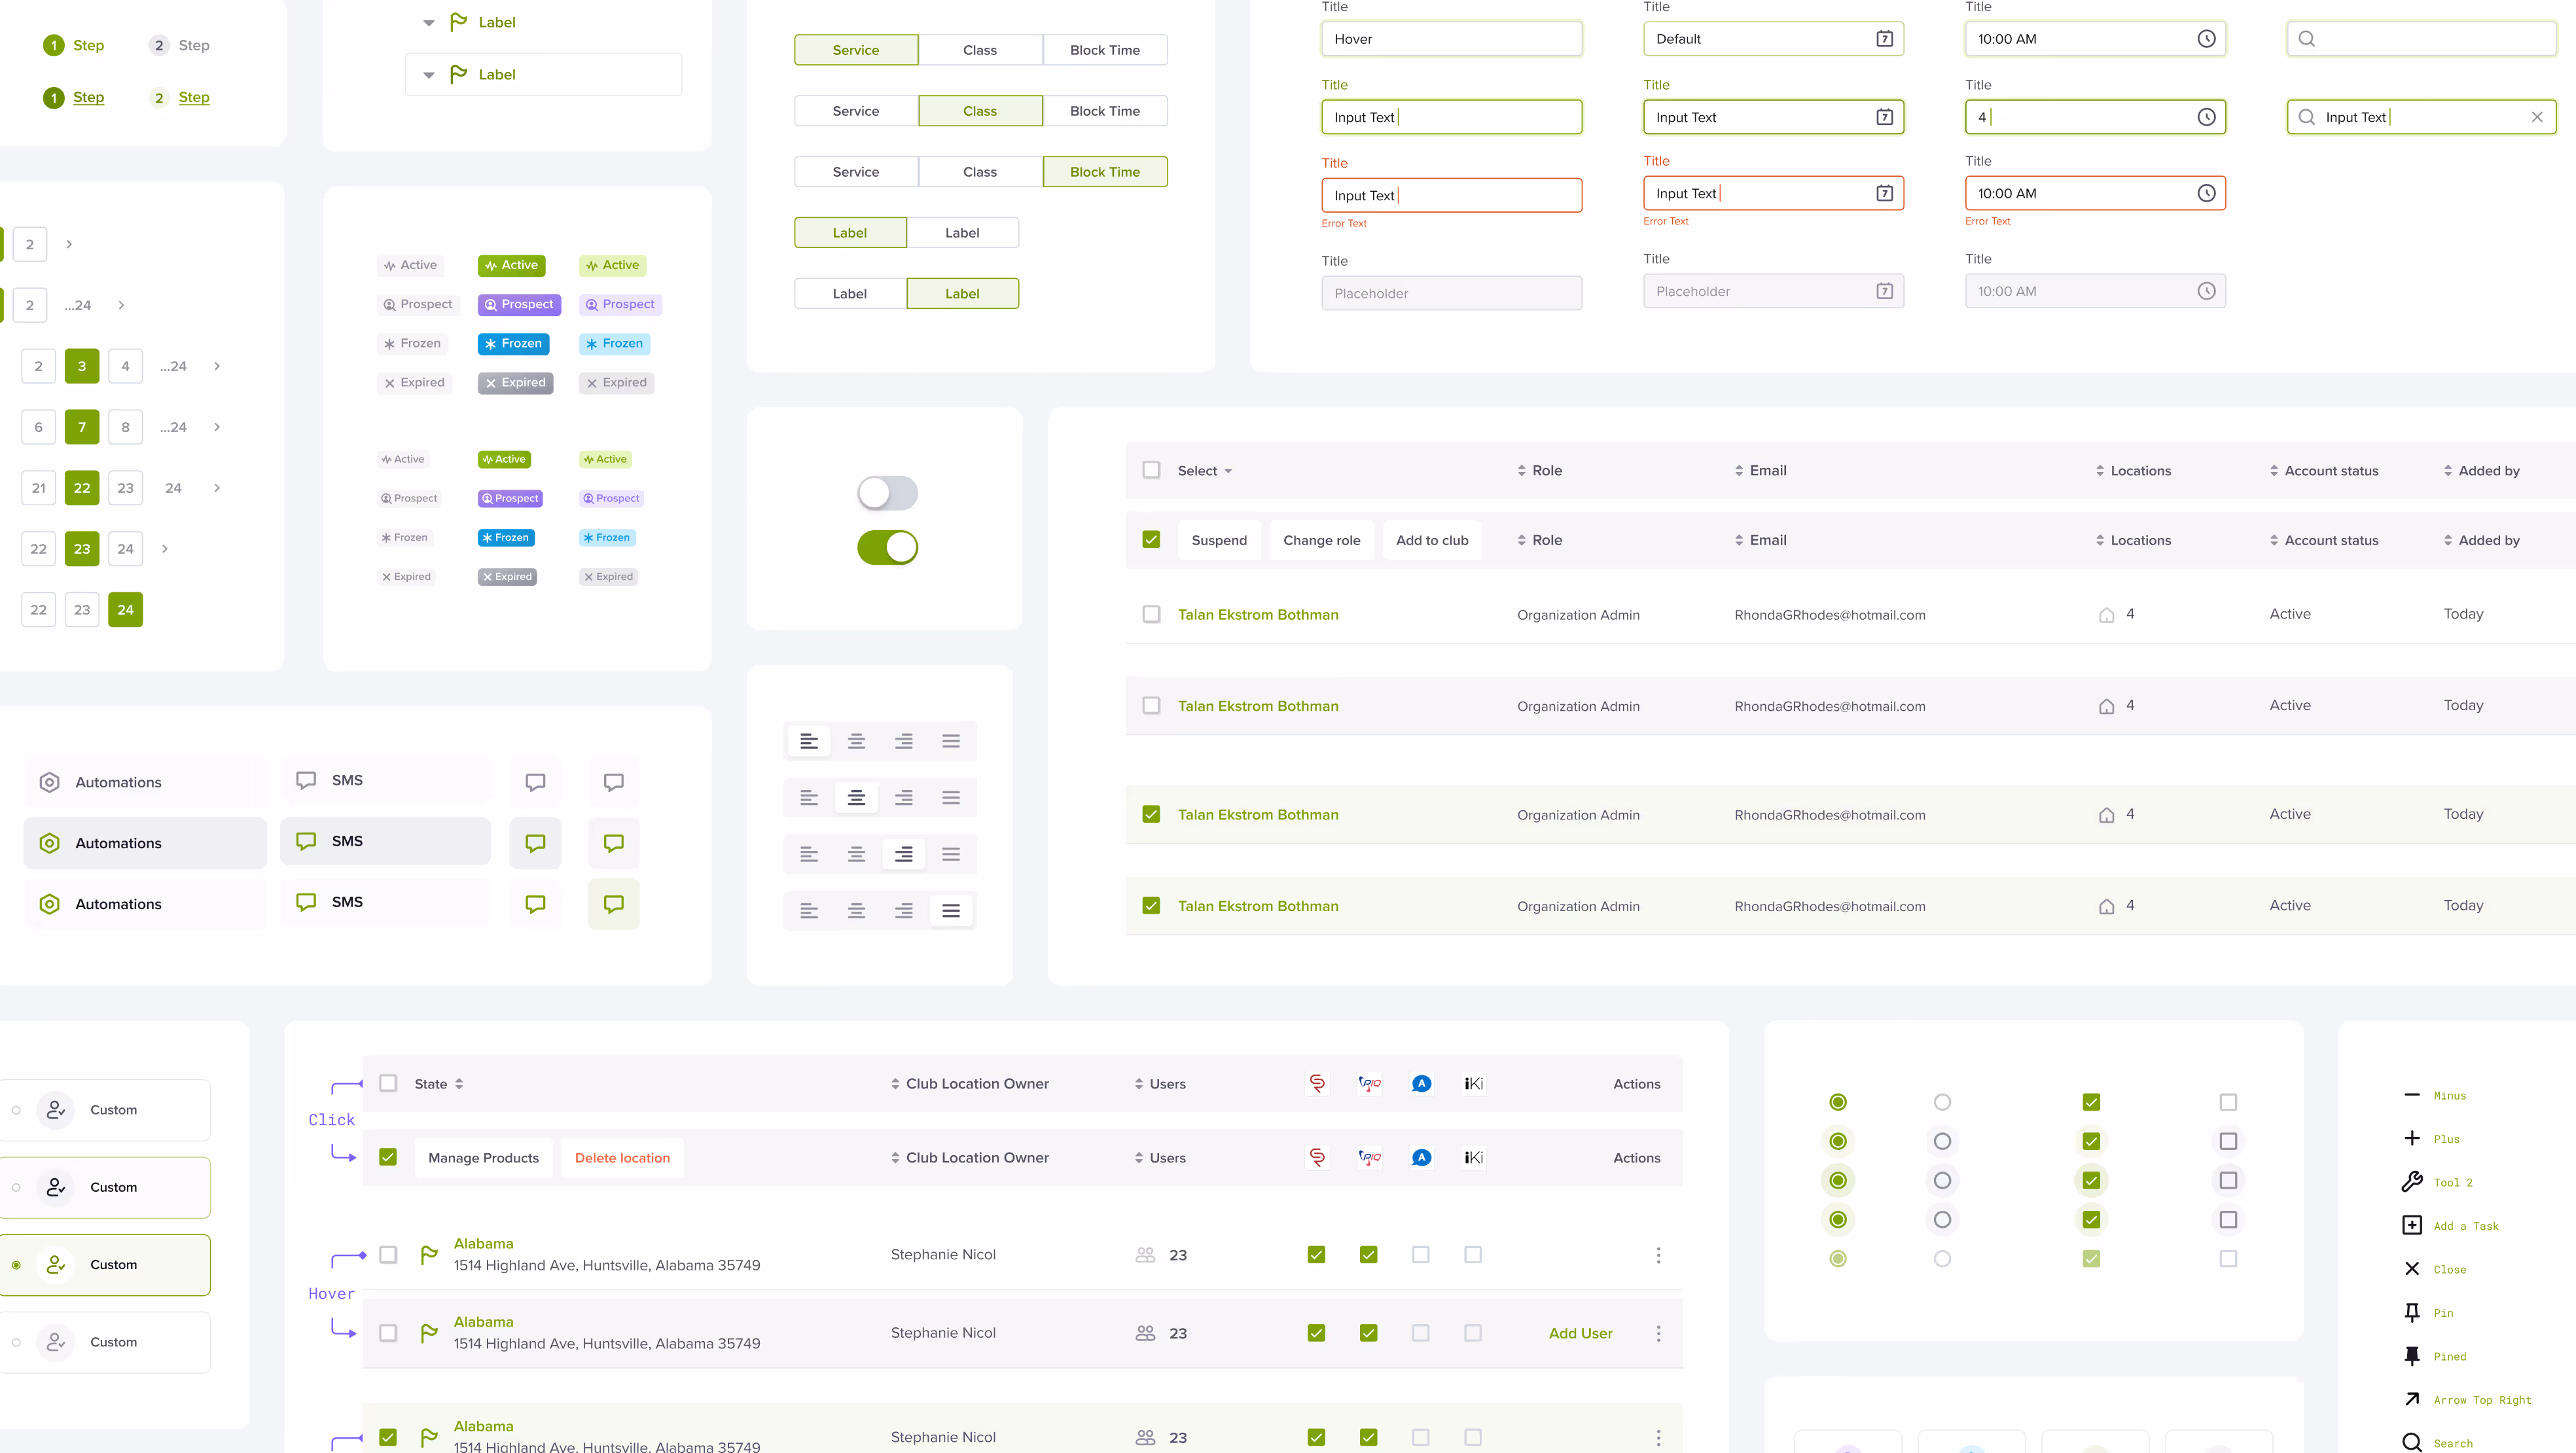Screen dimensions: 2576x1453
Task: Click the underlined Step 2 link
Action: point(194,97)
